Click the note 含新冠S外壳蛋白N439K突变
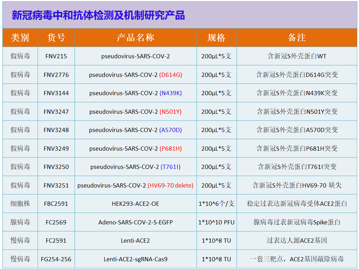The width and height of the screenshot is (359, 269). point(297,93)
